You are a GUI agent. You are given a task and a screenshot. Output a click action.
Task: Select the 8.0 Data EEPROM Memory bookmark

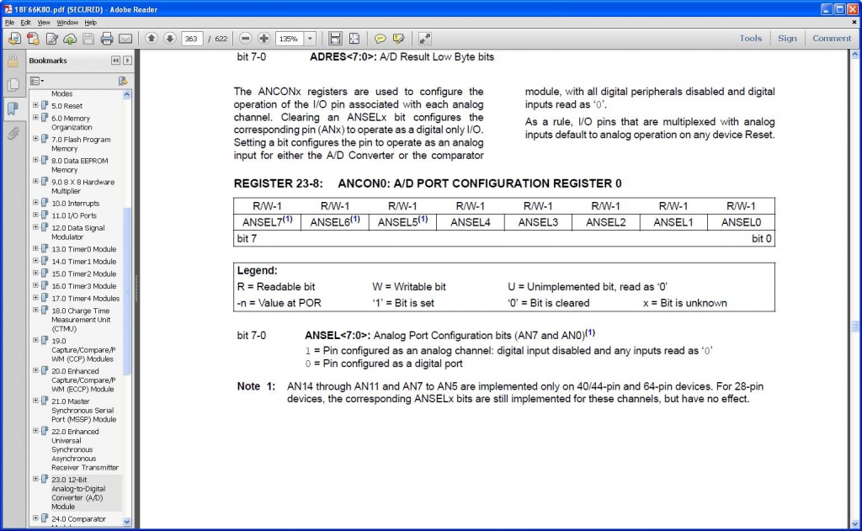pos(80,165)
